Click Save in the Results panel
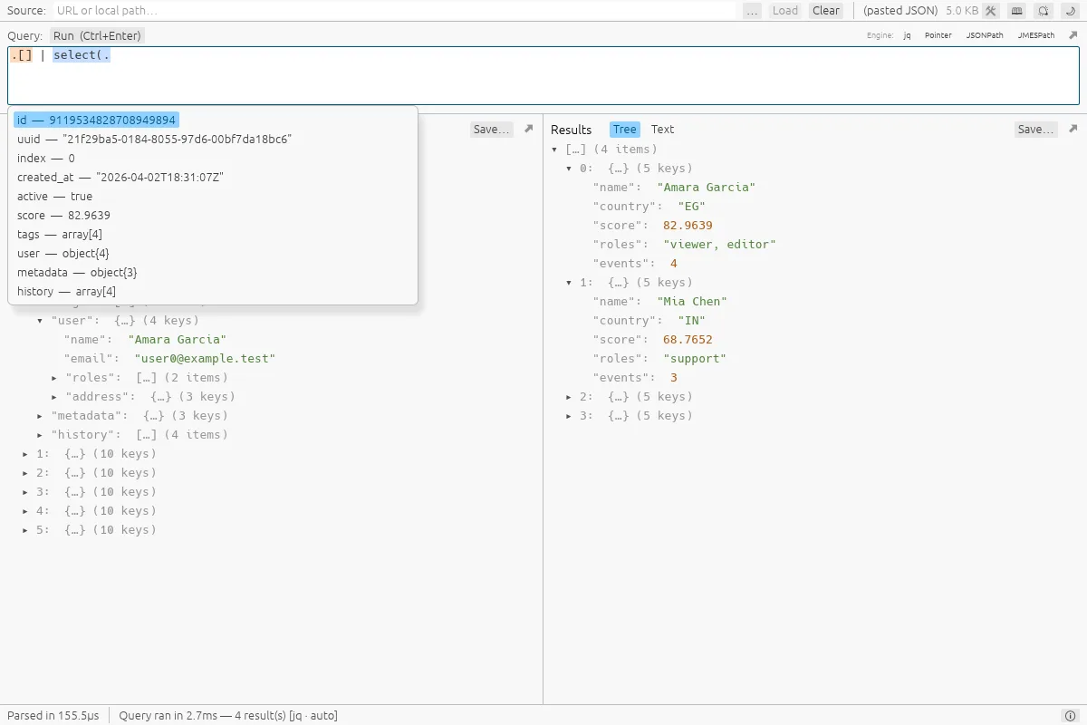 coord(1035,130)
